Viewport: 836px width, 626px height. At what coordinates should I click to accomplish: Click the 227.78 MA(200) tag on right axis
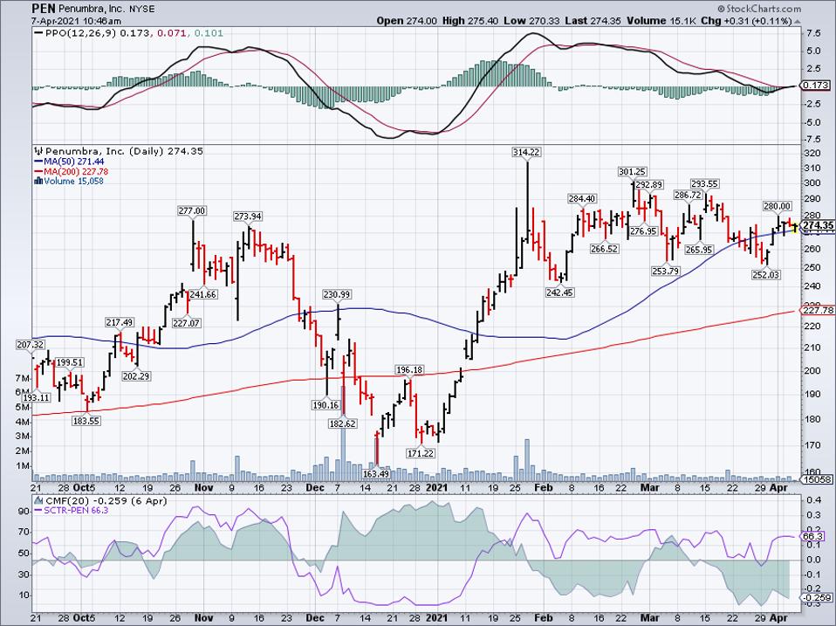[819, 310]
